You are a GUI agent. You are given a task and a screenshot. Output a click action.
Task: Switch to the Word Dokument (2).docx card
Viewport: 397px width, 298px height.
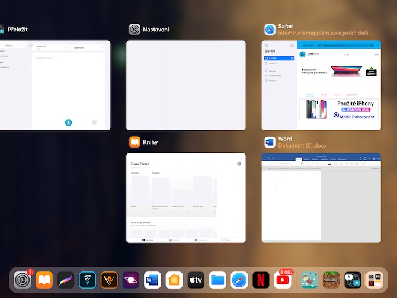coord(321,198)
